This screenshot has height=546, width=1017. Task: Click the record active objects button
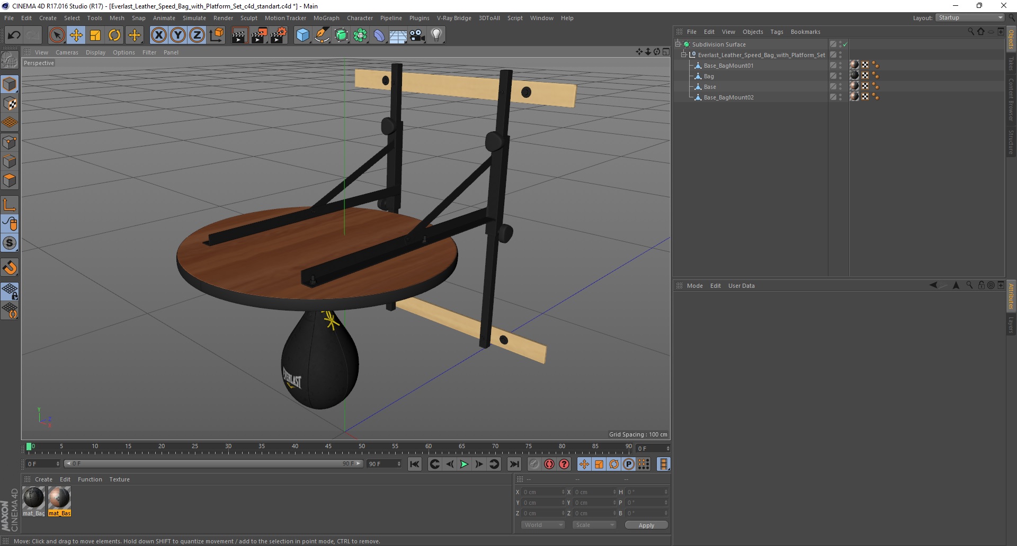click(534, 464)
